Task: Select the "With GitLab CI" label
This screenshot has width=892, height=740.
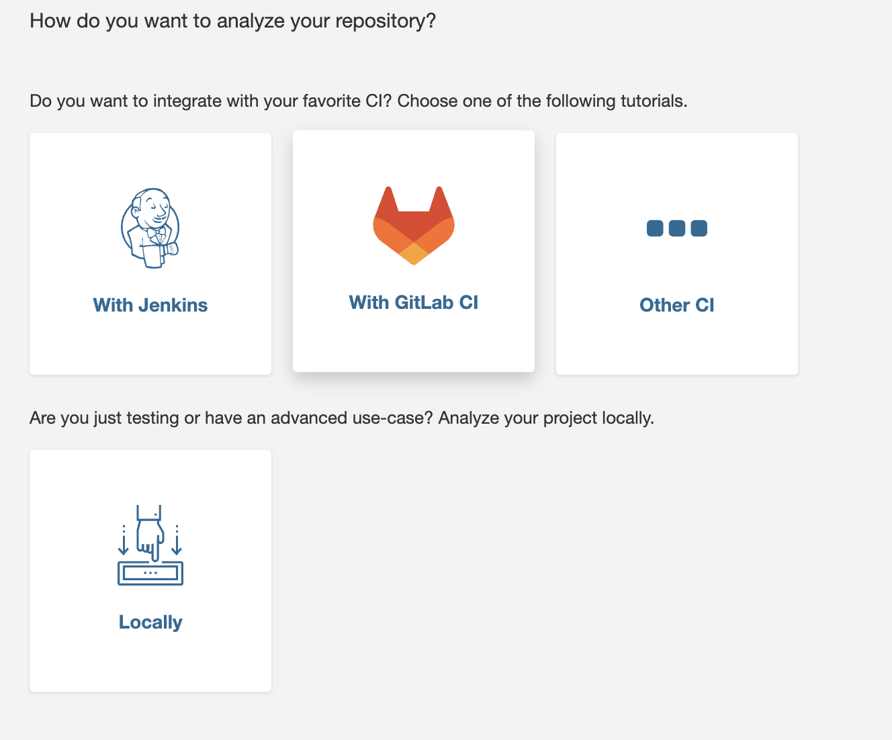Action: pyautogui.click(x=414, y=302)
